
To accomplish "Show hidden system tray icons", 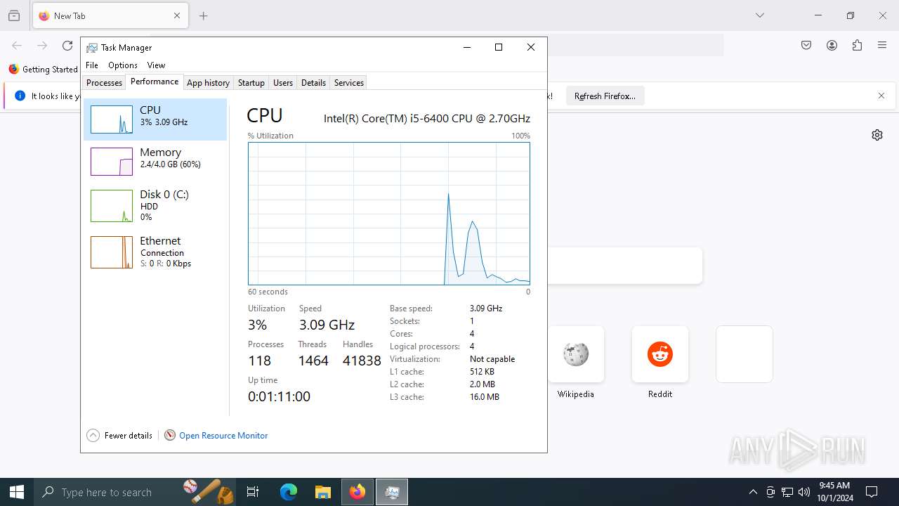I will pos(753,492).
